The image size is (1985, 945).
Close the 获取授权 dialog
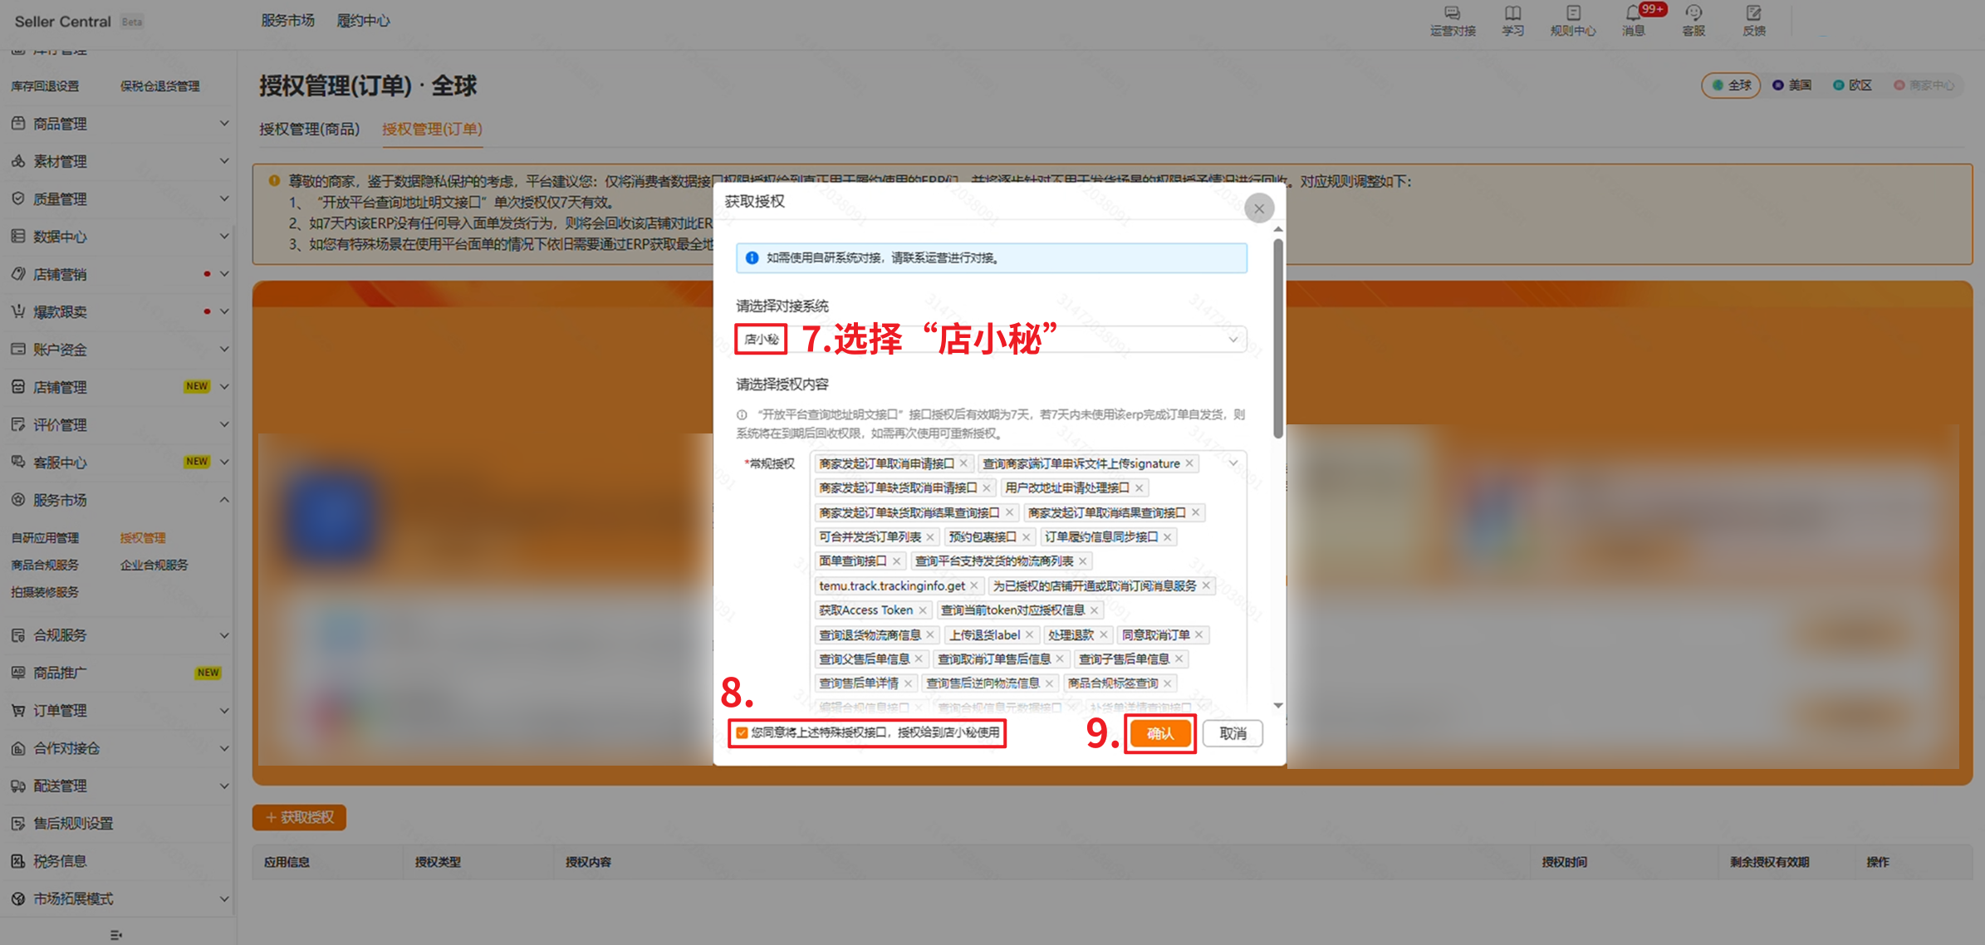(1258, 208)
